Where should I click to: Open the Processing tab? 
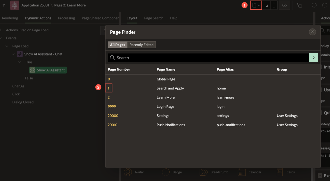point(66,18)
